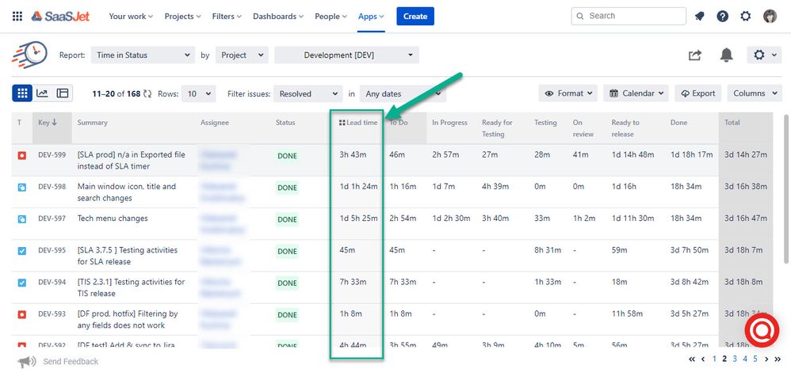The height and width of the screenshot is (380, 791).
Task: Click the Export button
Action: [698, 93]
